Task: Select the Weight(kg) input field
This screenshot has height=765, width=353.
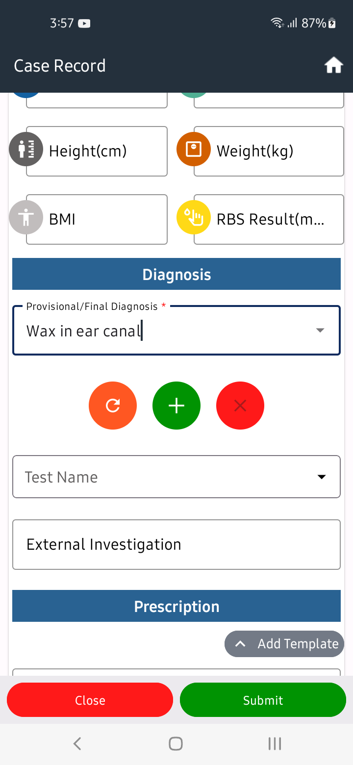Action: pyautogui.click(x=269, y=151)
